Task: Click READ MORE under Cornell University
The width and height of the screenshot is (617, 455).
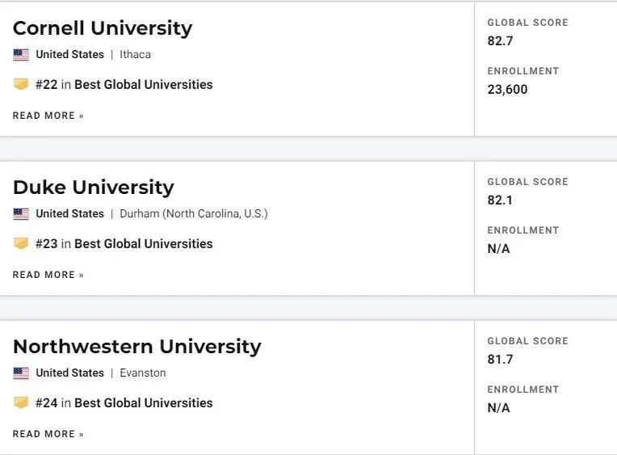Action: (x=48, y=116)
